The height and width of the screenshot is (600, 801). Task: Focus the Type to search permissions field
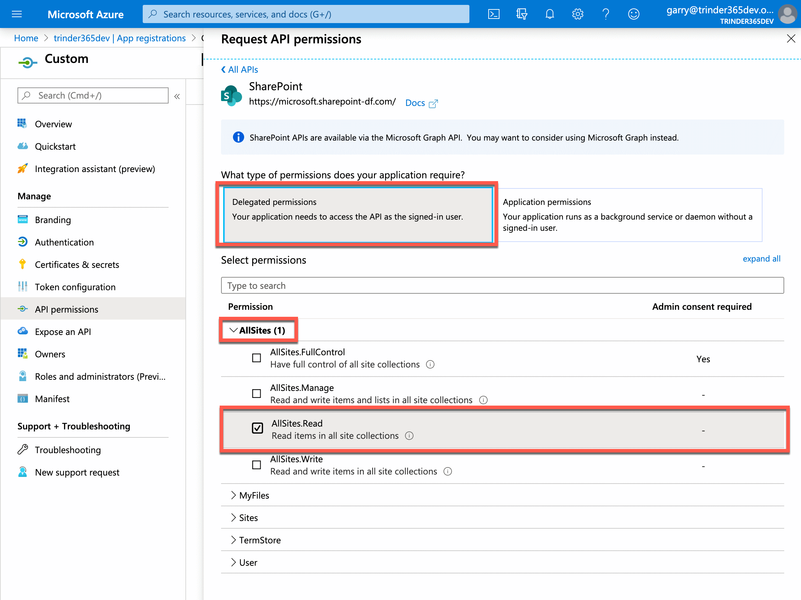click(502, 286)
